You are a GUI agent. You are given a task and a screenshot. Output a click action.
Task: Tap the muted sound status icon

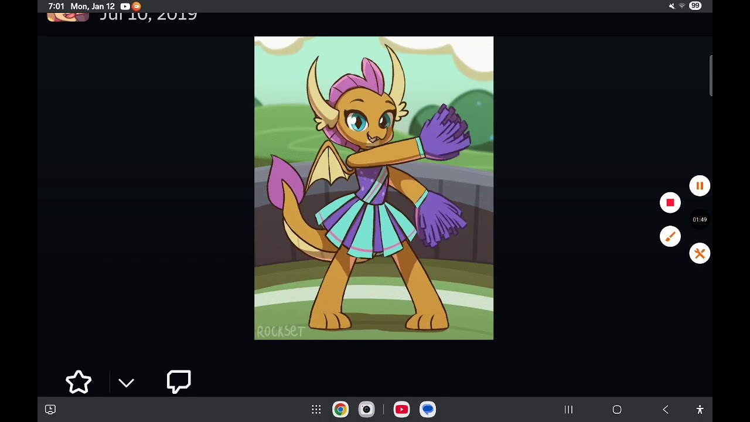[x=671, y=6]
